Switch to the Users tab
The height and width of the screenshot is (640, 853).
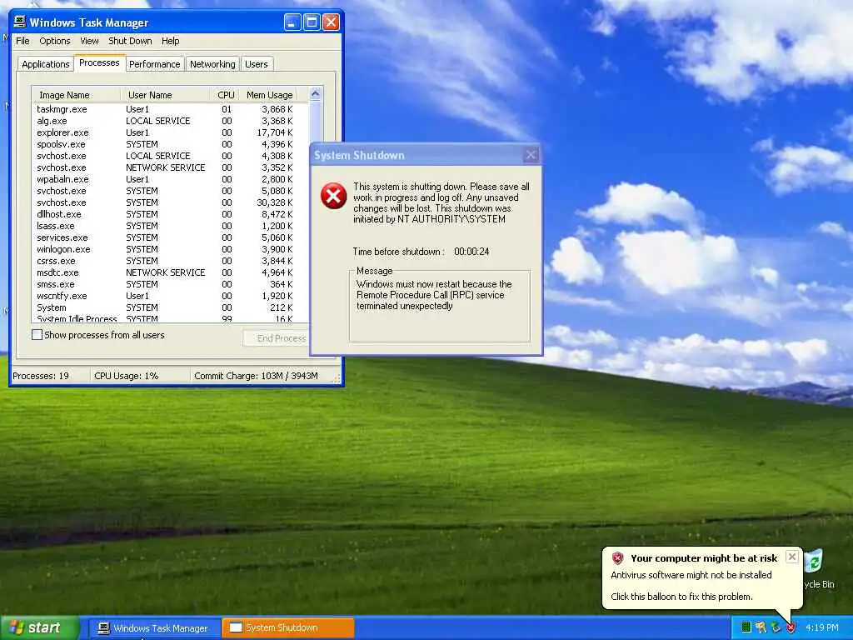tap(257, 64)
